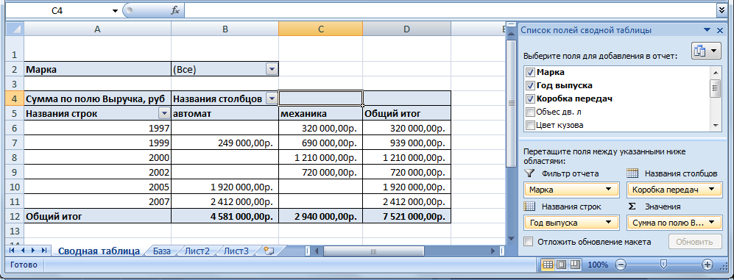Open the Названия столбцов filter dropdown

[272, 98]
